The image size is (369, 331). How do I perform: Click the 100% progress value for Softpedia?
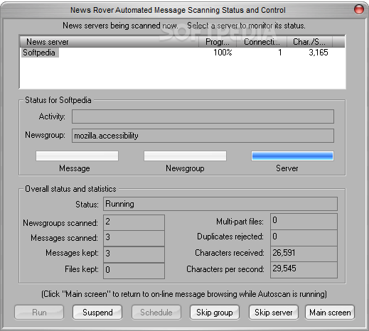click(223, 53)
